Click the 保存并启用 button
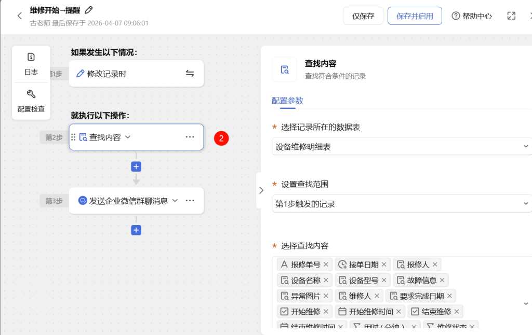Viewport: 532px width, 335px height. click(415, 16)
